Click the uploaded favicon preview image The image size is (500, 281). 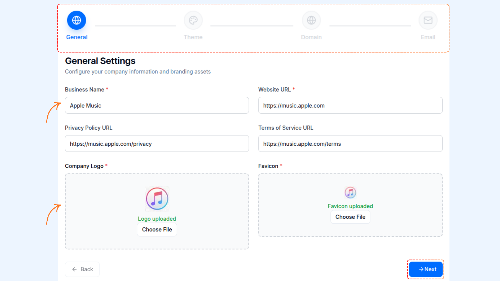[350, 193]
